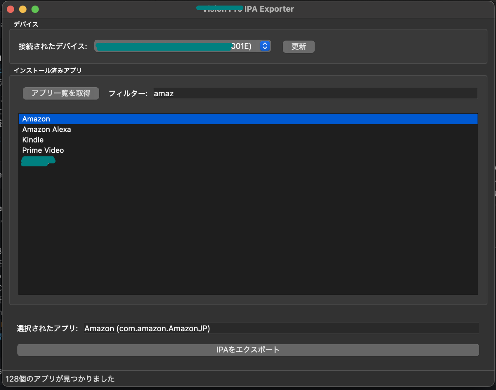
Task: Select Prime Video in the list
Action: click(x=248, y=150)
